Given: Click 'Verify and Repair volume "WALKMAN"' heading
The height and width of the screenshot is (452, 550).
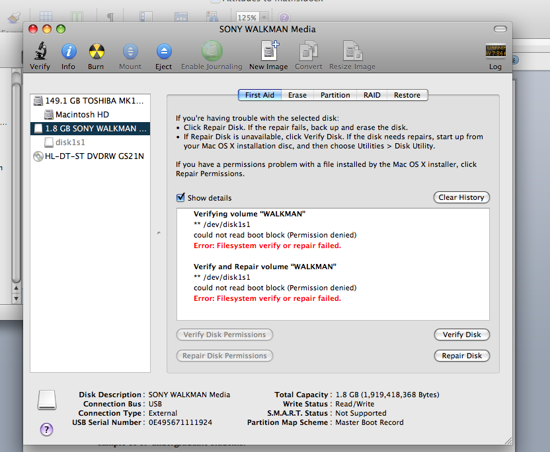Looking at the screenshot, I should pos(265,267).
